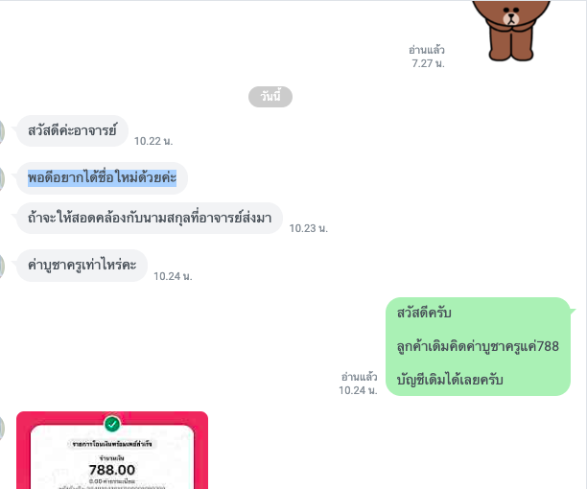The width and height of the screenshot is (587, 489).
Task: Click อ่านแล้ว 10.24 น. read status
Action: (359, 384)
